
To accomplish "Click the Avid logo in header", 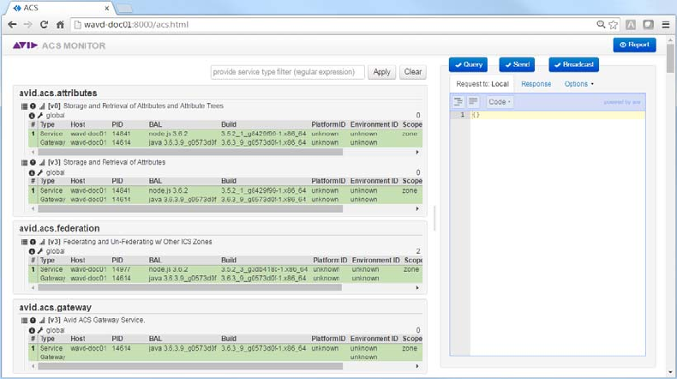I will [x=25, y=45].
